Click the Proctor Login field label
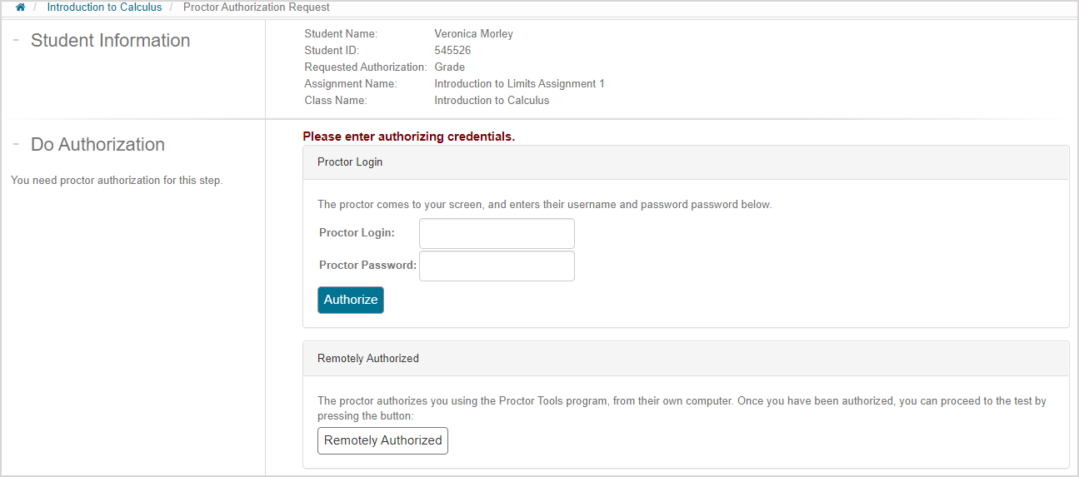 357,233
